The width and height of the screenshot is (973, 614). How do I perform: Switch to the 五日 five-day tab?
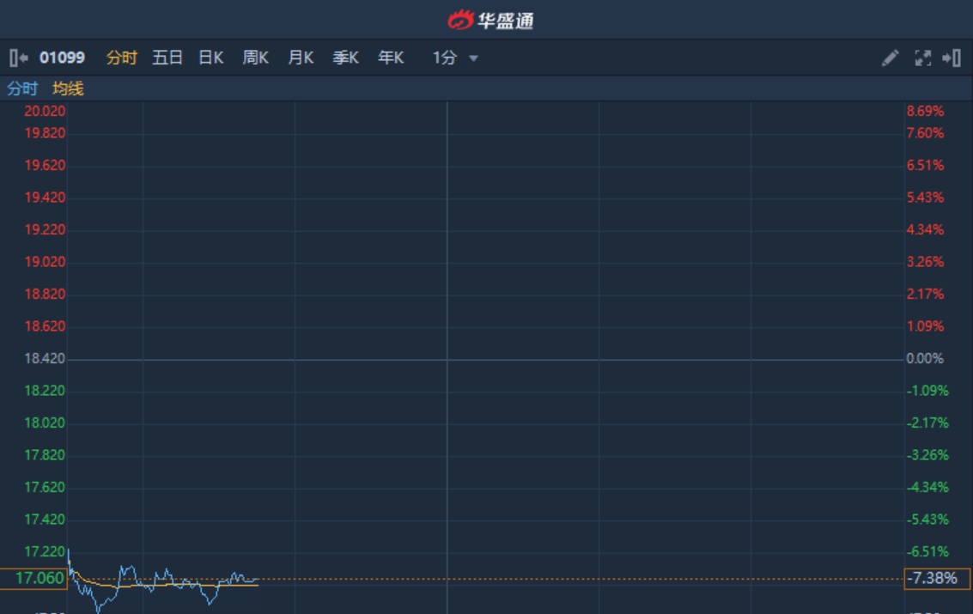point(167,58)
